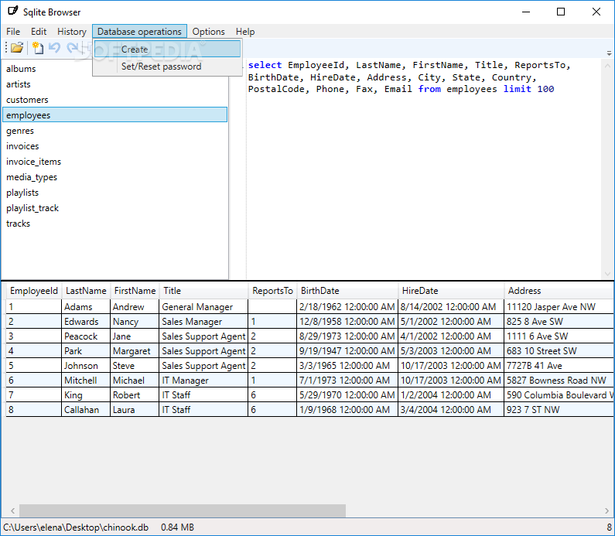The width and height of the screenshot is (615, 536).
Task: Choose Create from the Database operations menu
Action: pyautogui.click(x=167, y=49)
